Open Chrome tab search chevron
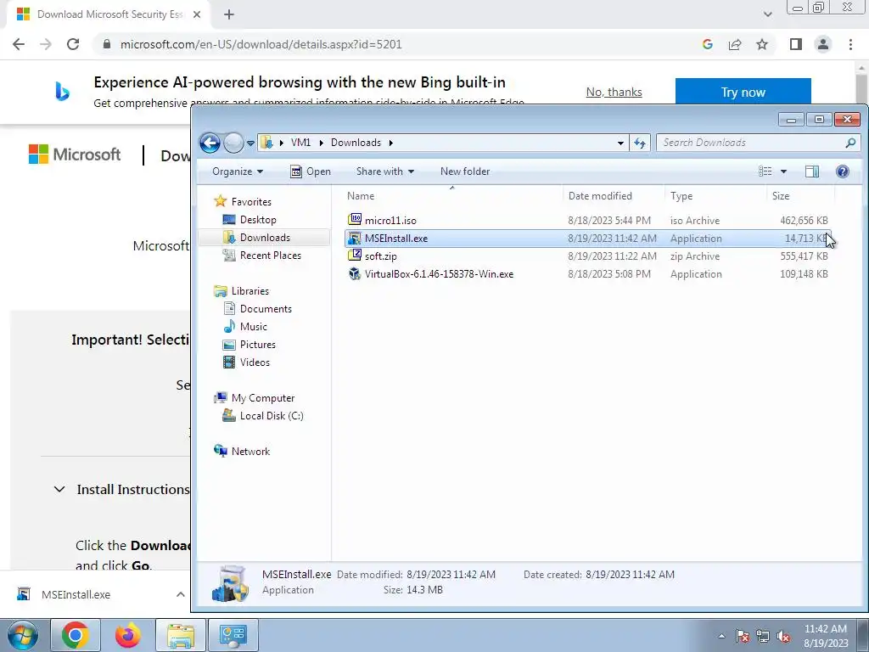 click(767, 14)
